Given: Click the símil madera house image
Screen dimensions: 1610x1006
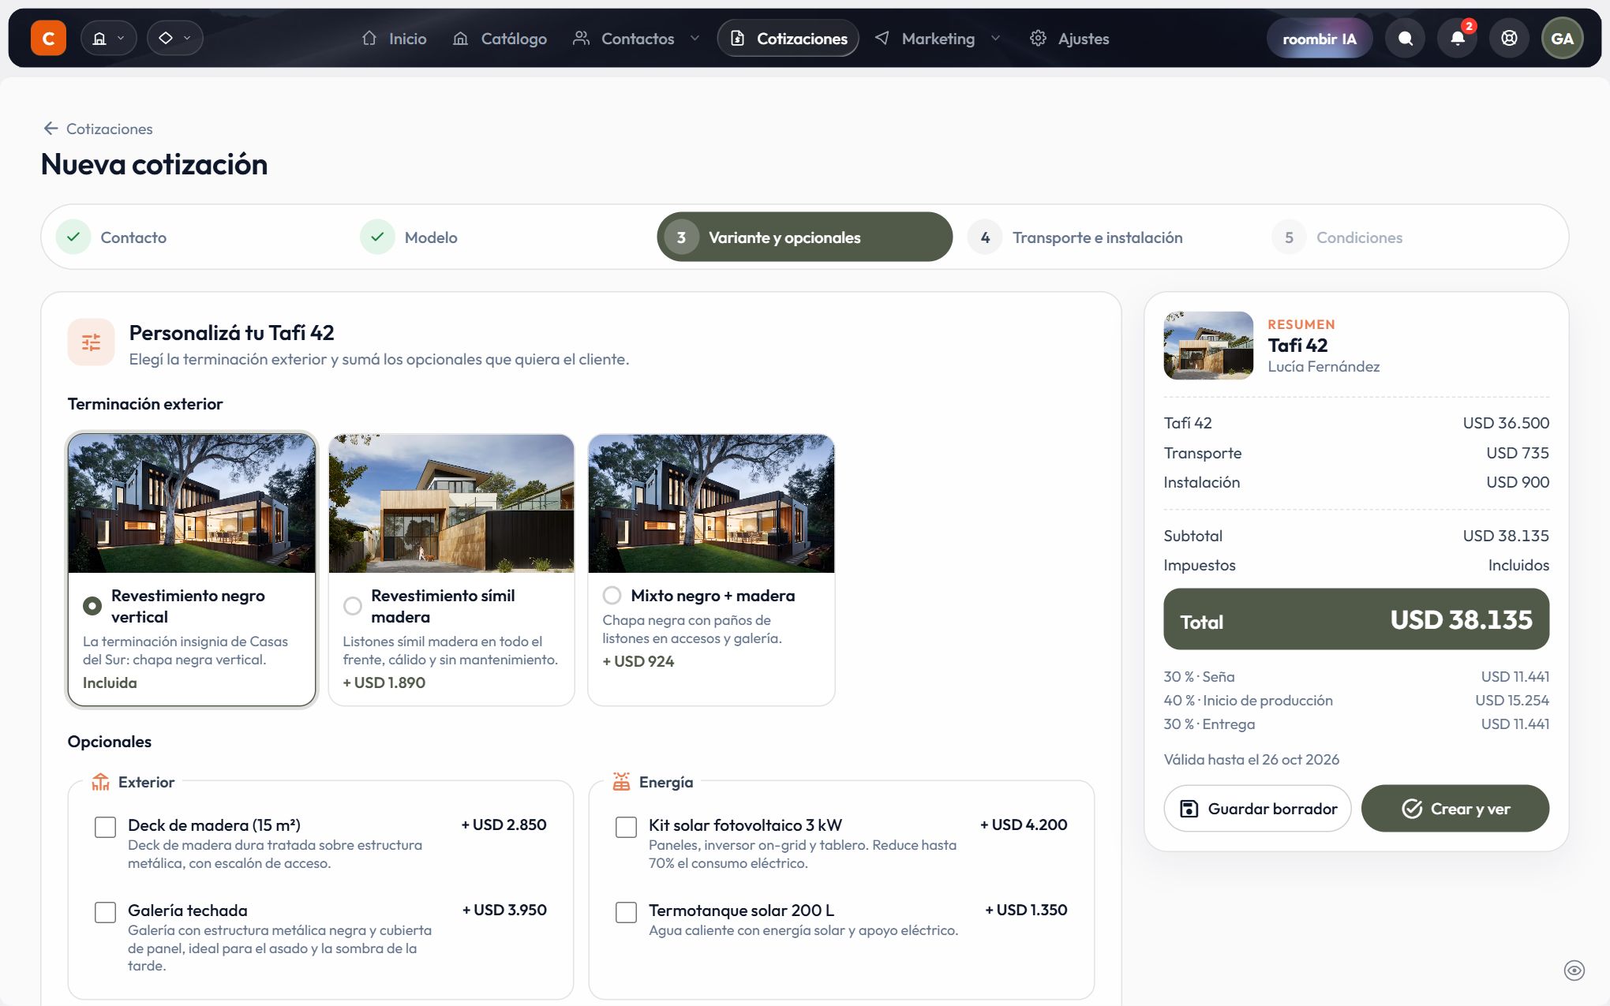Looking at the screenshot, I should click(451, 503).
